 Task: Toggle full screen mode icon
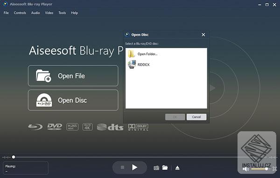[x=275, y=169]
